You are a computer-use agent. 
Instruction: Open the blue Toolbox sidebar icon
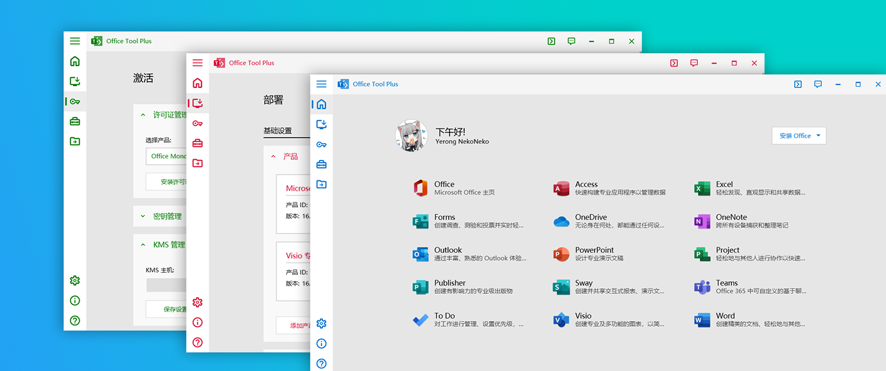click(322, 164)
